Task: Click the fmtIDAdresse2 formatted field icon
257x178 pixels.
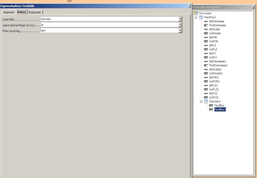Action: [x=206, y=65]
